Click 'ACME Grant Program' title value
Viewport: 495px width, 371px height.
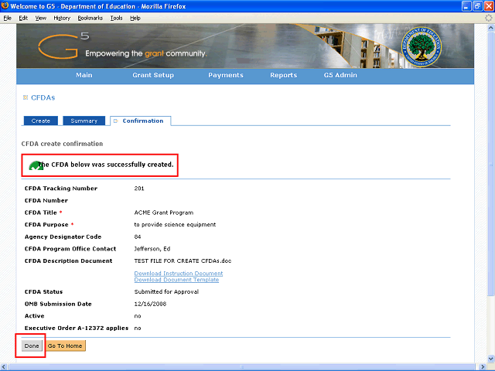(x=164, y=213)
